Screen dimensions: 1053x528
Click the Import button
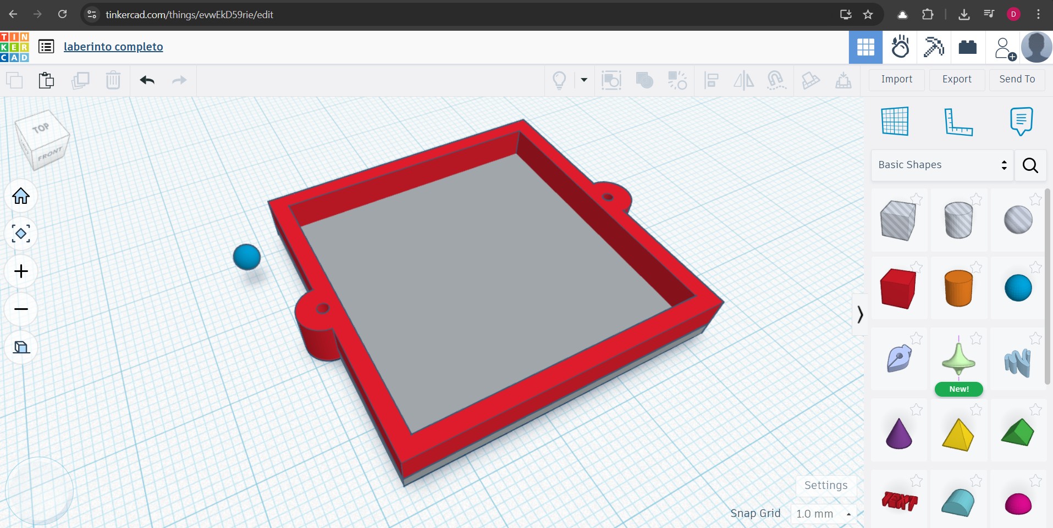click(896, 79)
